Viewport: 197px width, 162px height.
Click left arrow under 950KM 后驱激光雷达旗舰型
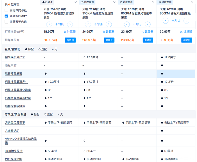(88, 24)
